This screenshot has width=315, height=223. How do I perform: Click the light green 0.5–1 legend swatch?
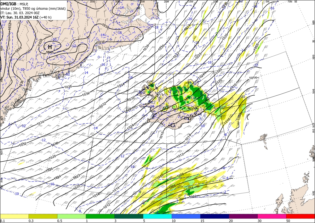click(x=72, y=216)
